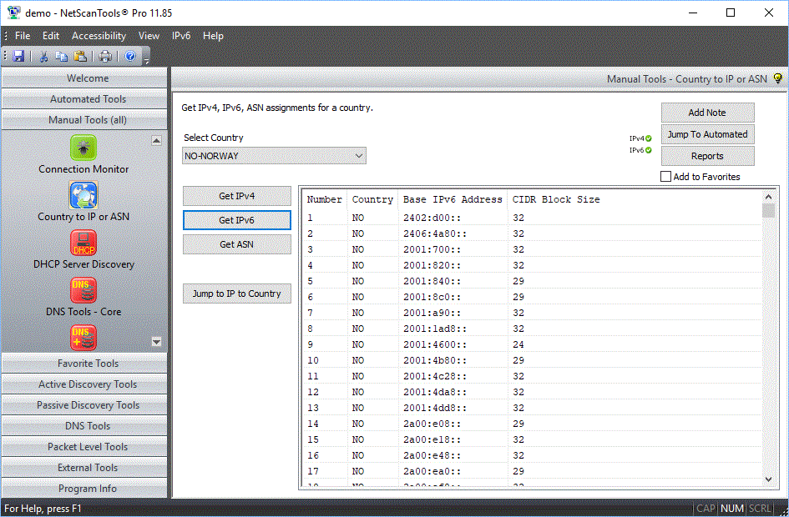Click the IPv4 green status indicator
The image size is (789, 517).
click(x=649, y=138)
